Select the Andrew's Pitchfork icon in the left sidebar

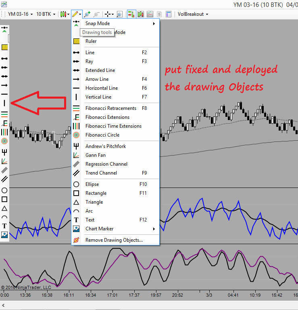4,152
